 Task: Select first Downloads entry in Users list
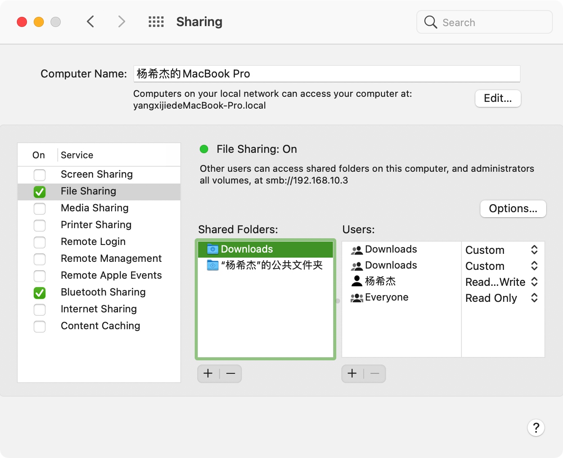pyautogui.click(x=402, y=249)
